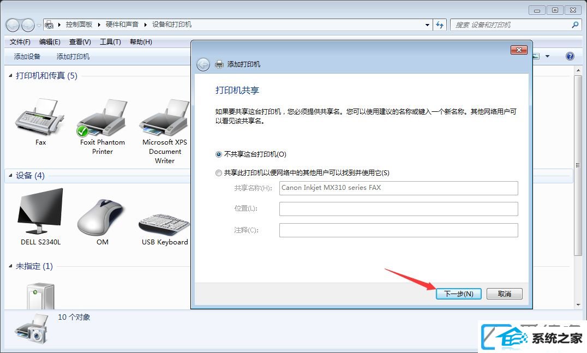Click the 下一步(N) button
The width and height of the screenshot is (587, 353).
(x=459, y=294)
